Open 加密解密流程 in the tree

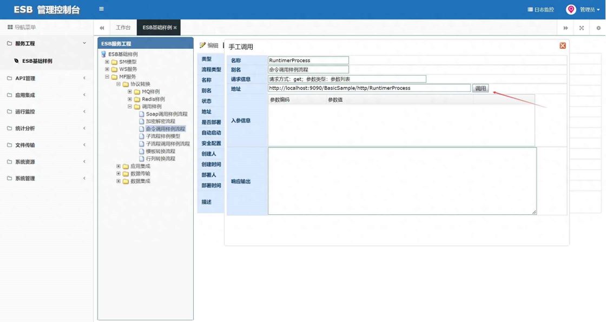pyautogui.click(x=160, y=121)
